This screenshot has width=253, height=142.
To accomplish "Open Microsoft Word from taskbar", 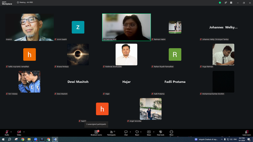I will tap(55, 139).
